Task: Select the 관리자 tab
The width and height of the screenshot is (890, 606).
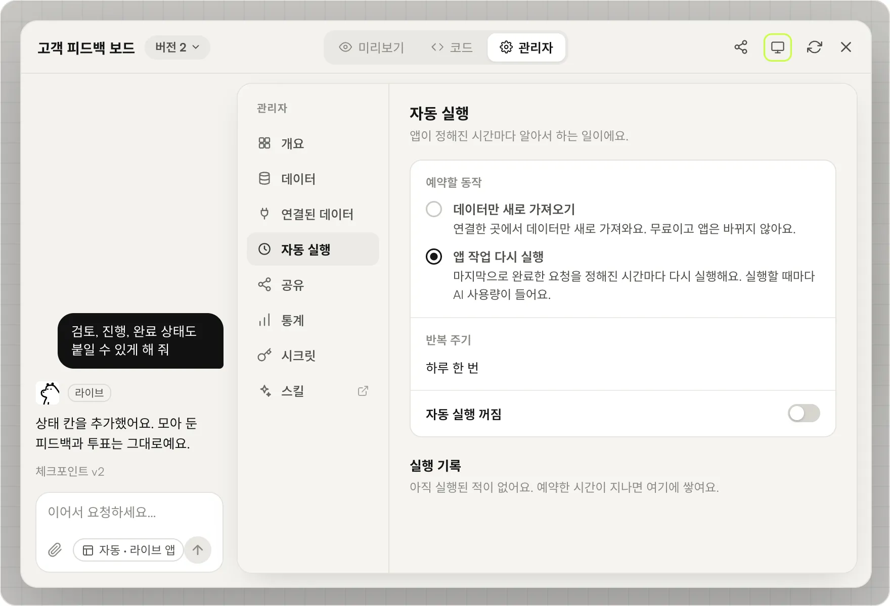Action: tap(526, 47)
